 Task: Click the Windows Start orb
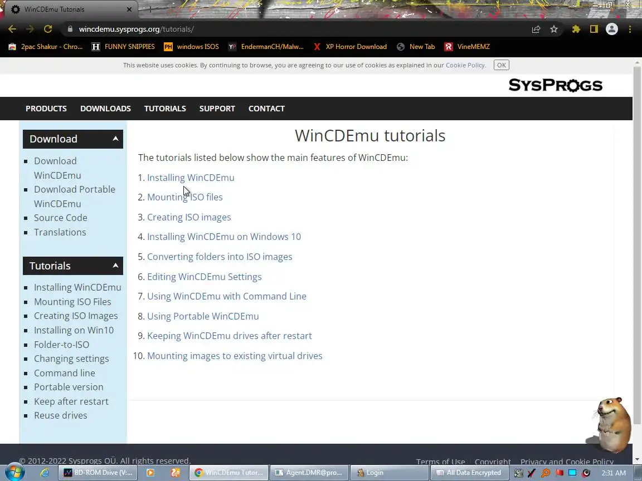click(14, 473)
